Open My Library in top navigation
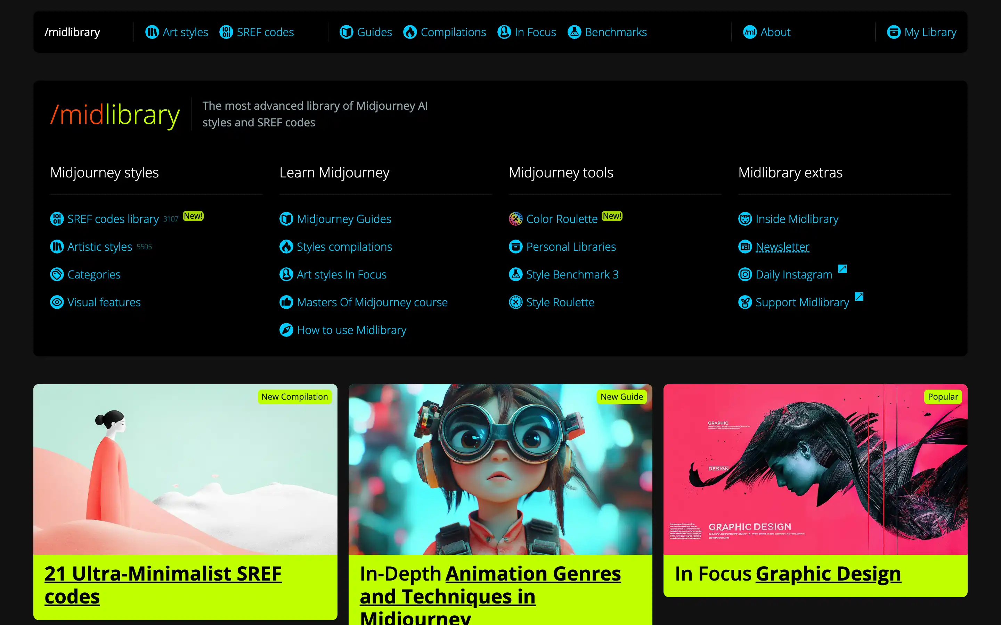Viewport: 1001px width, 625px height. tap(930, 32)
